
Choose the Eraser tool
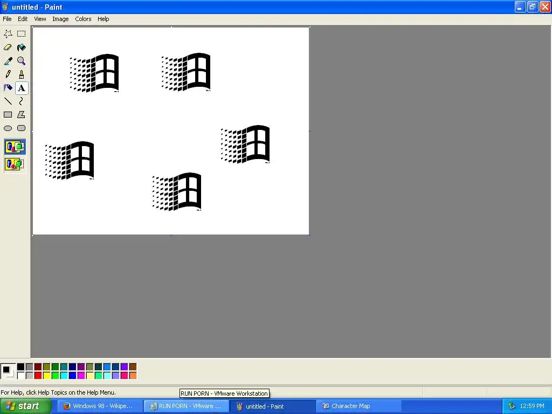pyautogui.click(x=8, y=47)
